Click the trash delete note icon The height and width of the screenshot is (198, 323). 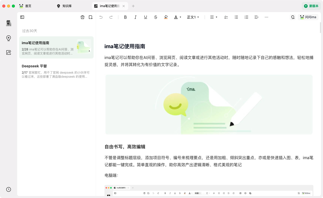(x=83, y=17)
